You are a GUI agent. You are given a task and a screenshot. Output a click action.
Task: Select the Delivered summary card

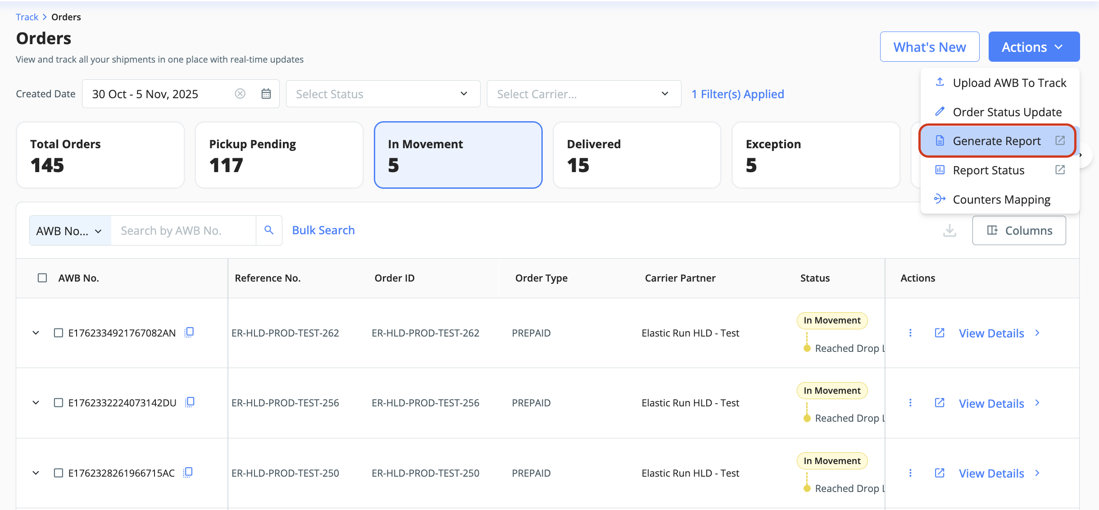(x=636, y=155)
